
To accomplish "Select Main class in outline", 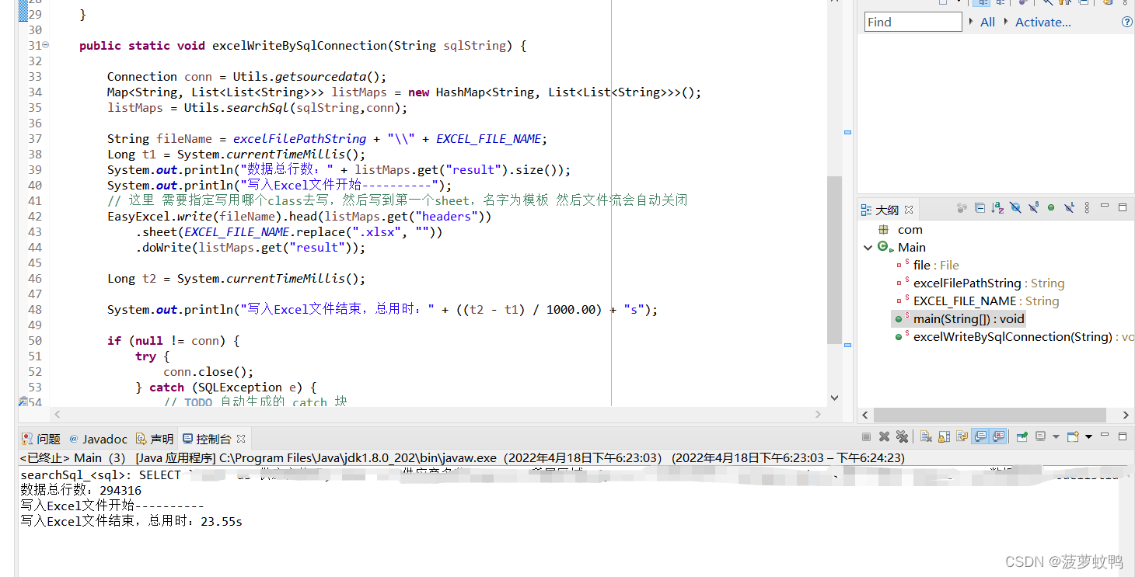I will click(912, 248).
